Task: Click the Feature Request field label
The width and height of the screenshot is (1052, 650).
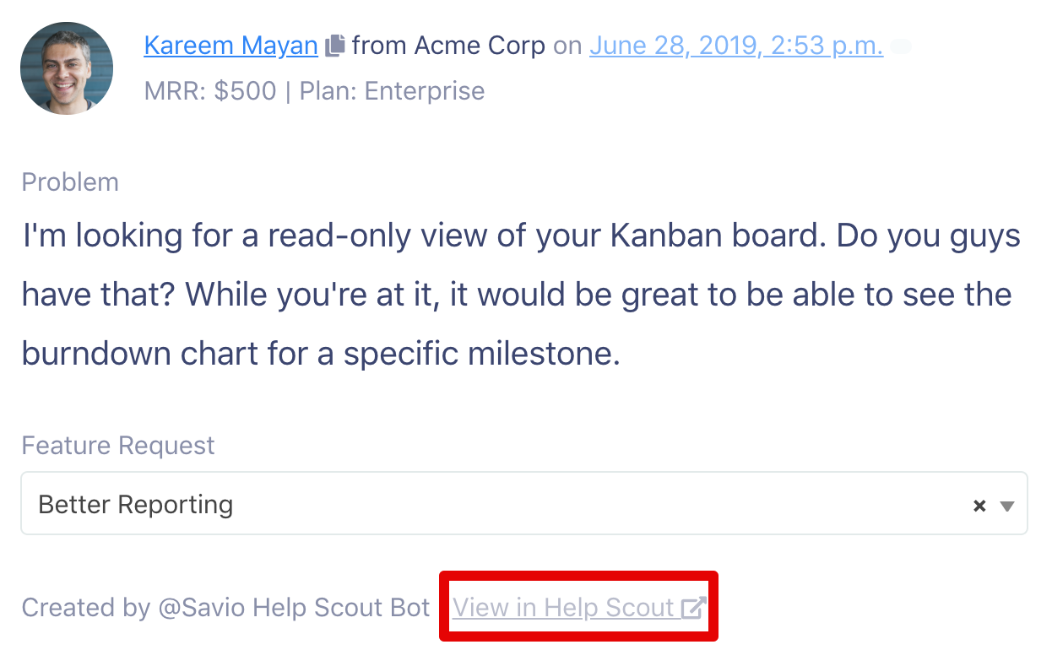Action: [118, 446]
